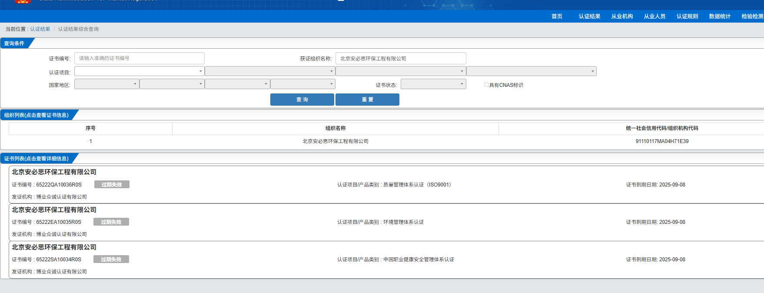
Task: Focus the 获证组织名称 text field
Action: [400, 58]
